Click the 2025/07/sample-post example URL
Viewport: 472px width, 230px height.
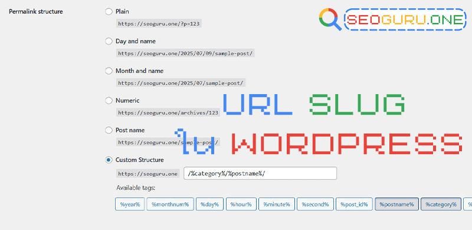181,83
